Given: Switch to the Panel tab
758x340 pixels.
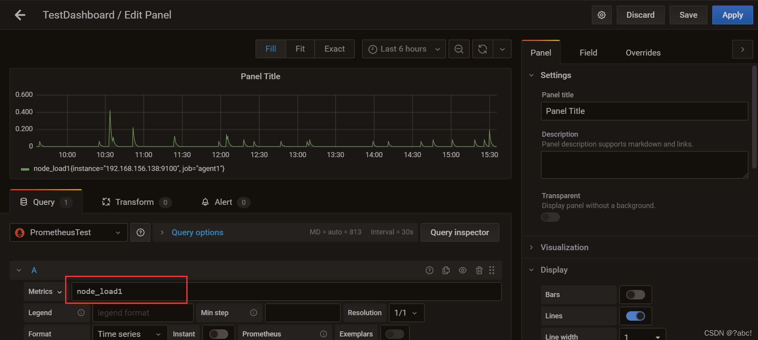Looking at the screenshot, I should [541, 53].
